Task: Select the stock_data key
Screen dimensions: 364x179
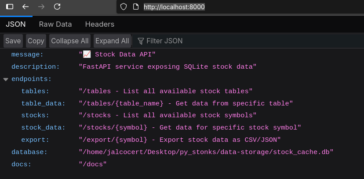Action: coord(44,127)
